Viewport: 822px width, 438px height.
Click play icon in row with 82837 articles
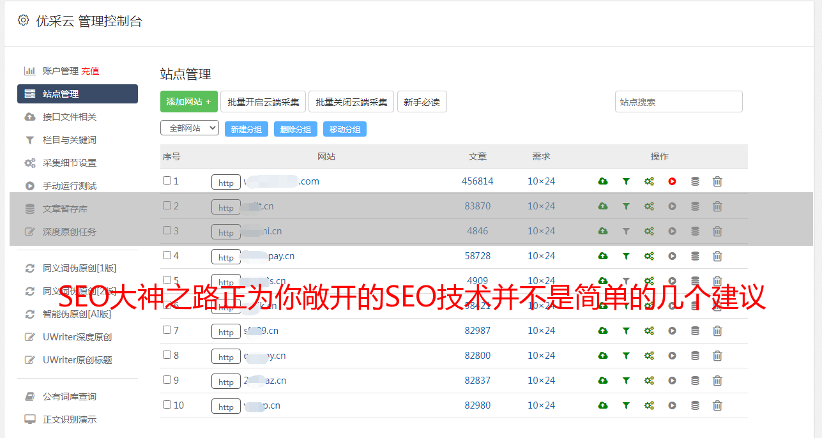pyautogui.click(x=672, y=381)
